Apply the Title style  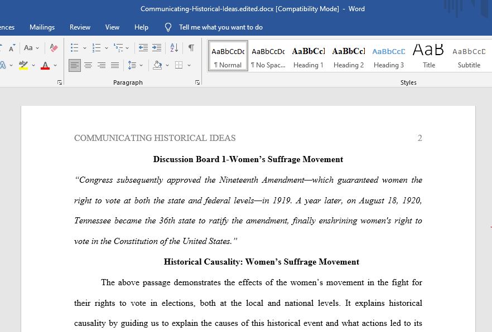point(428,56)
